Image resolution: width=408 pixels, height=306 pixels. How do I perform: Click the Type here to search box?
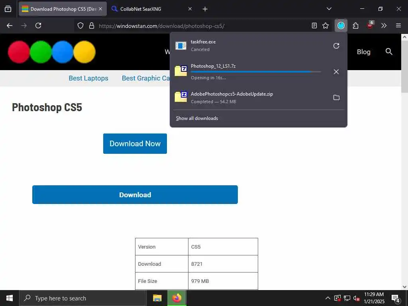click(x=83, y=298)
